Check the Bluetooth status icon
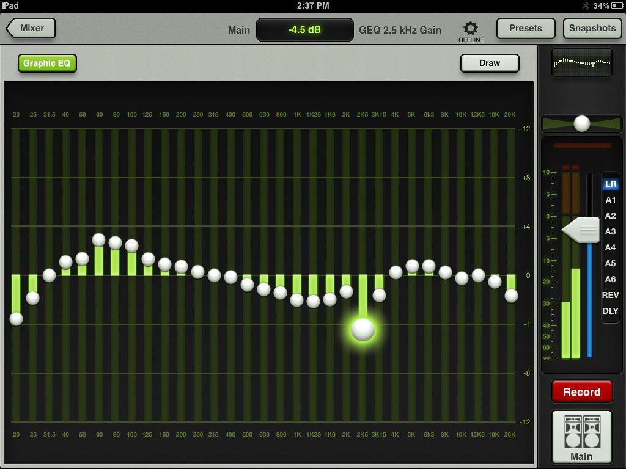Image resolution: width=626 pixels, height=469 pixels. 586,5
